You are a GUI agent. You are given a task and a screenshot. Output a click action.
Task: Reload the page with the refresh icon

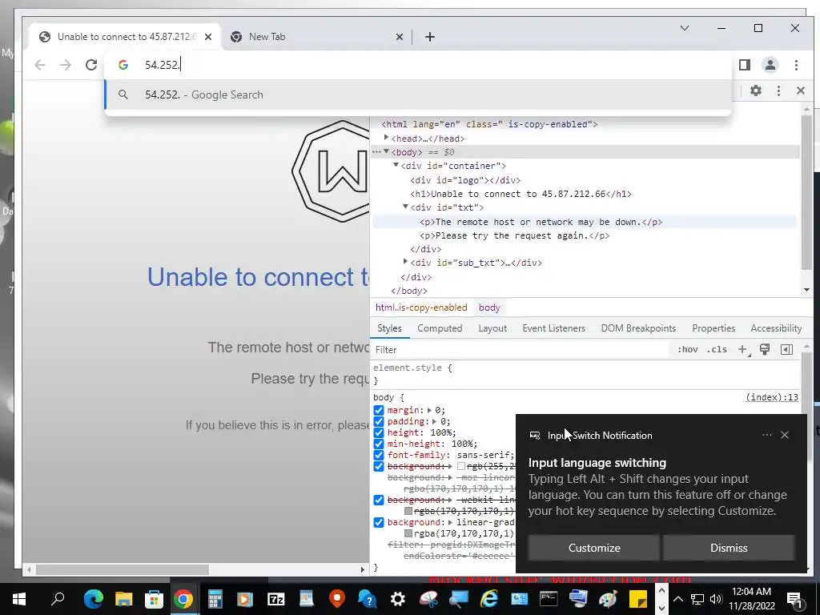click(x=91, y=65)
